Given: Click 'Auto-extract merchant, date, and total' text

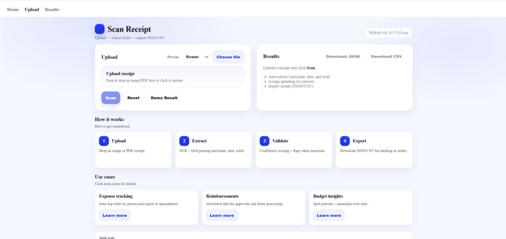Looking at the screenshot, I should 299,77.
